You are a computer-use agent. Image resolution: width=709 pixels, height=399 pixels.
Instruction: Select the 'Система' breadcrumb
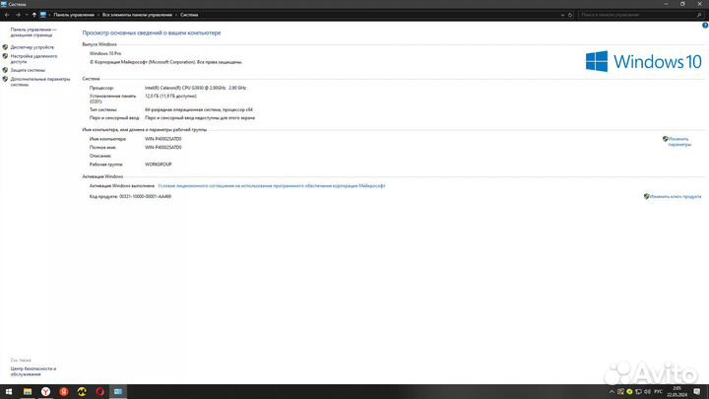(189, 15)
